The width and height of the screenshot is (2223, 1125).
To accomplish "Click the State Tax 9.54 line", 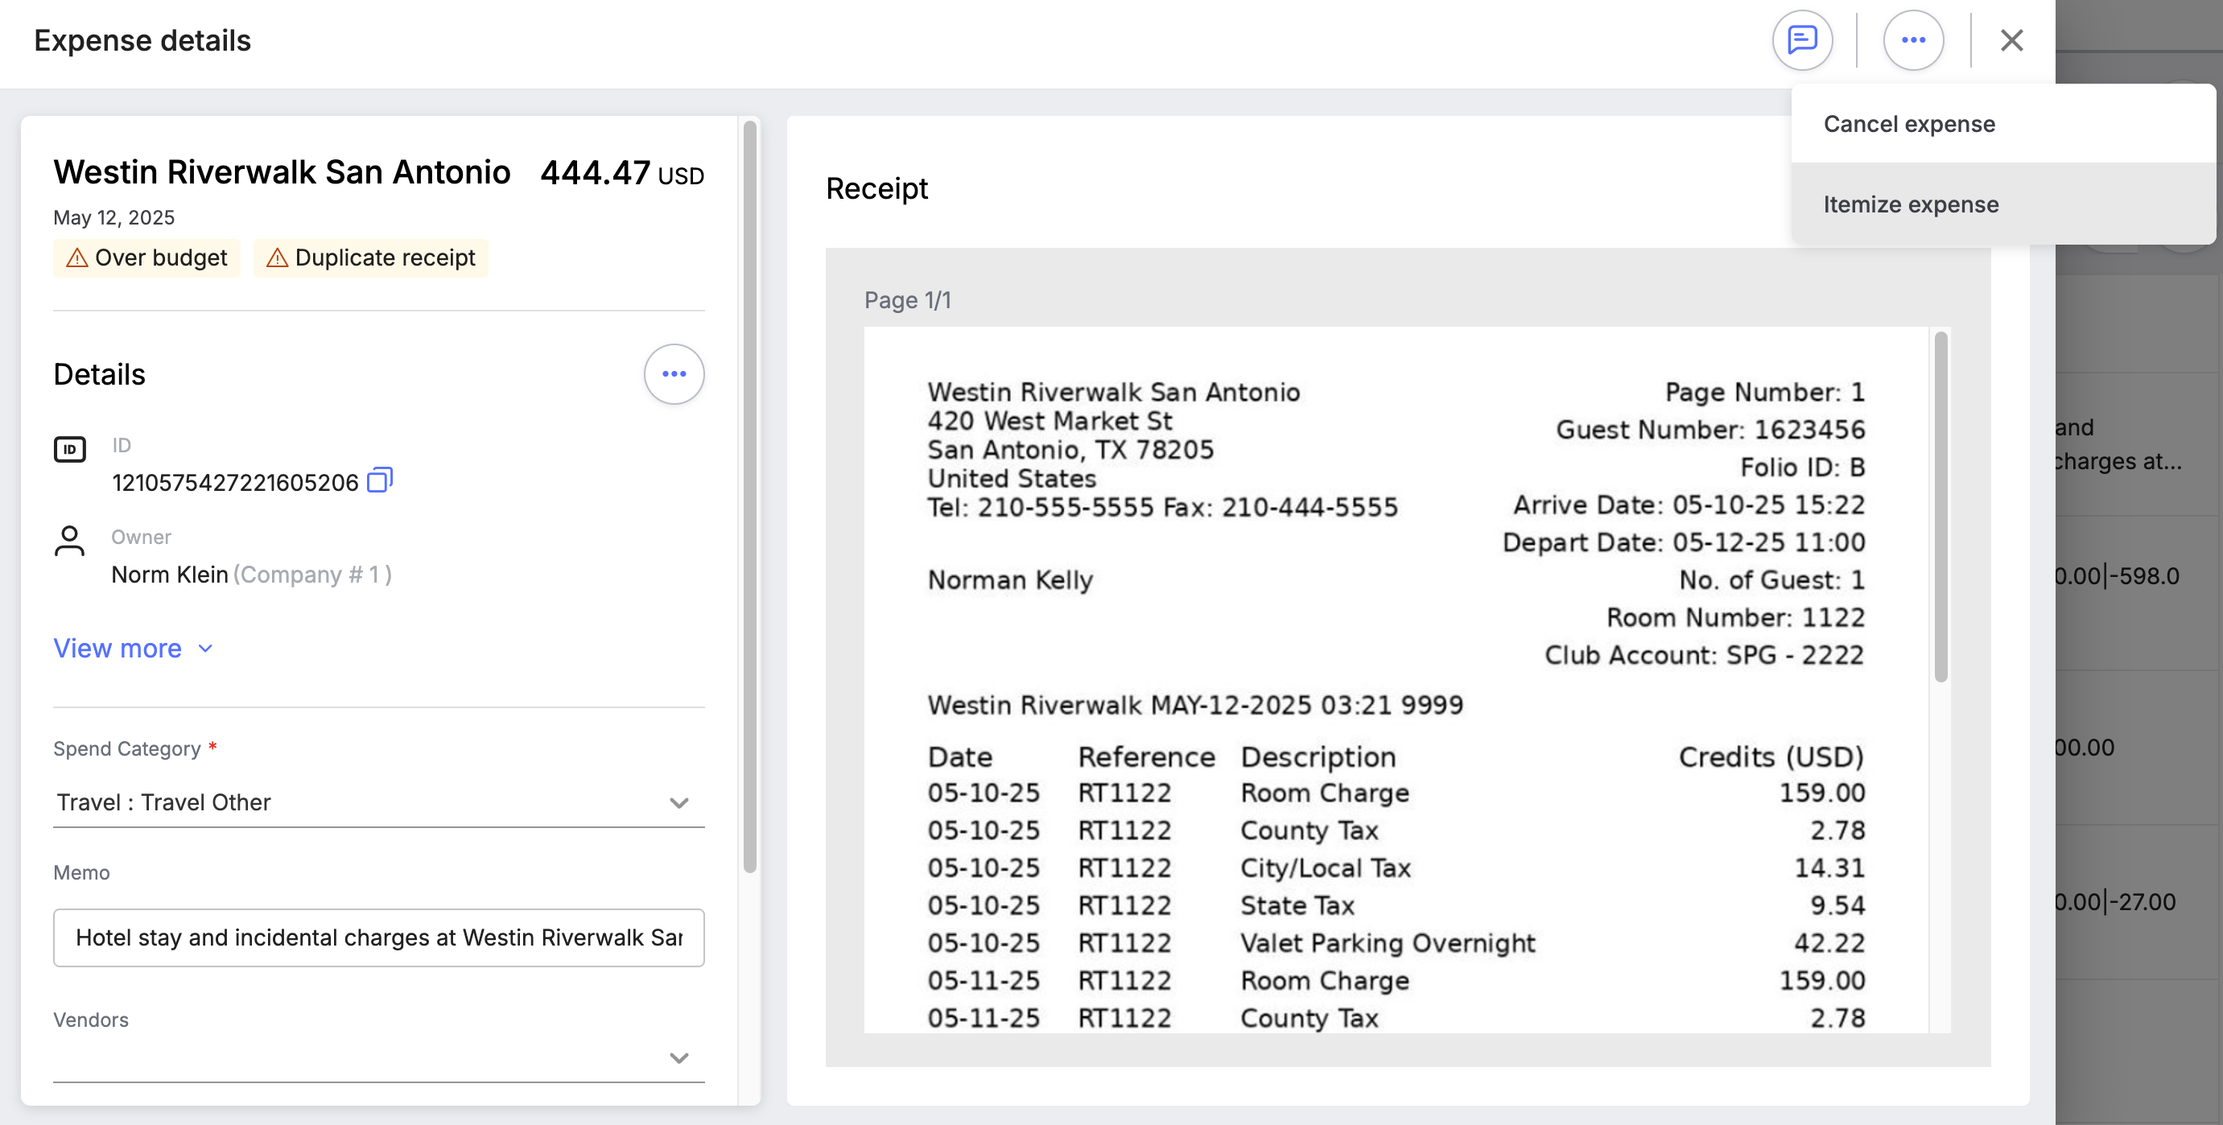I will click(1396, 906).
